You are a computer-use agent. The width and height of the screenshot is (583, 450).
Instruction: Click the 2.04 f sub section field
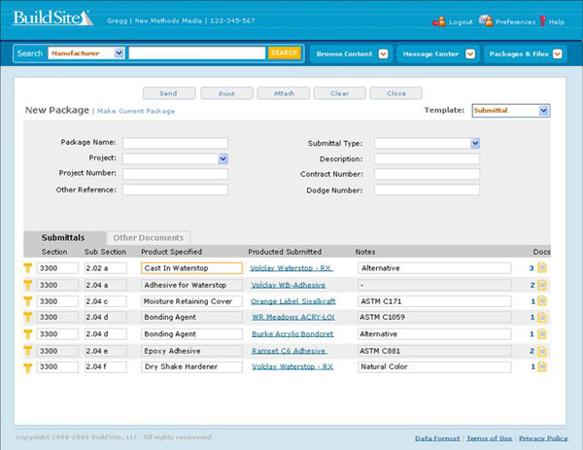pos(106,367)
